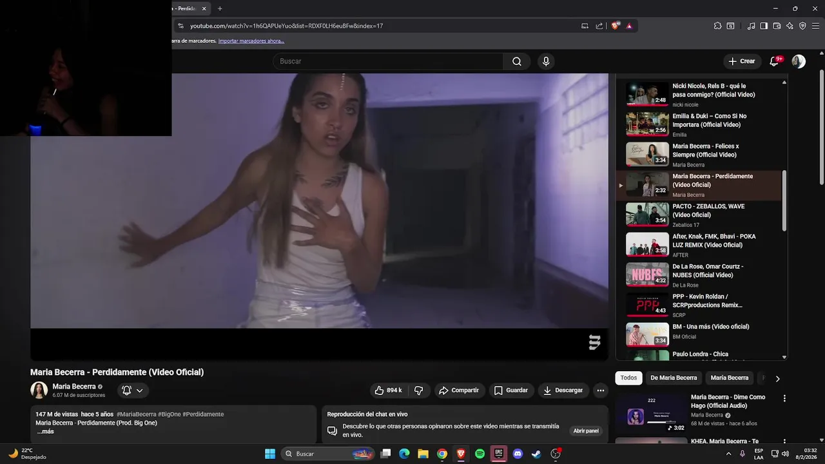Dislike the video with thumbs-down icon

click(419, 390)
